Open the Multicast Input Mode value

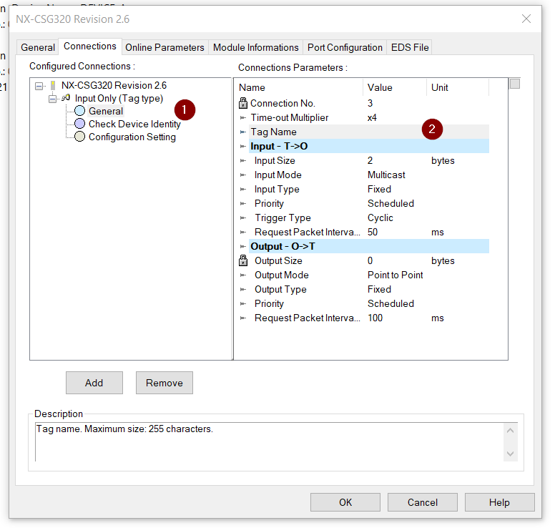[x=386, y=175]
